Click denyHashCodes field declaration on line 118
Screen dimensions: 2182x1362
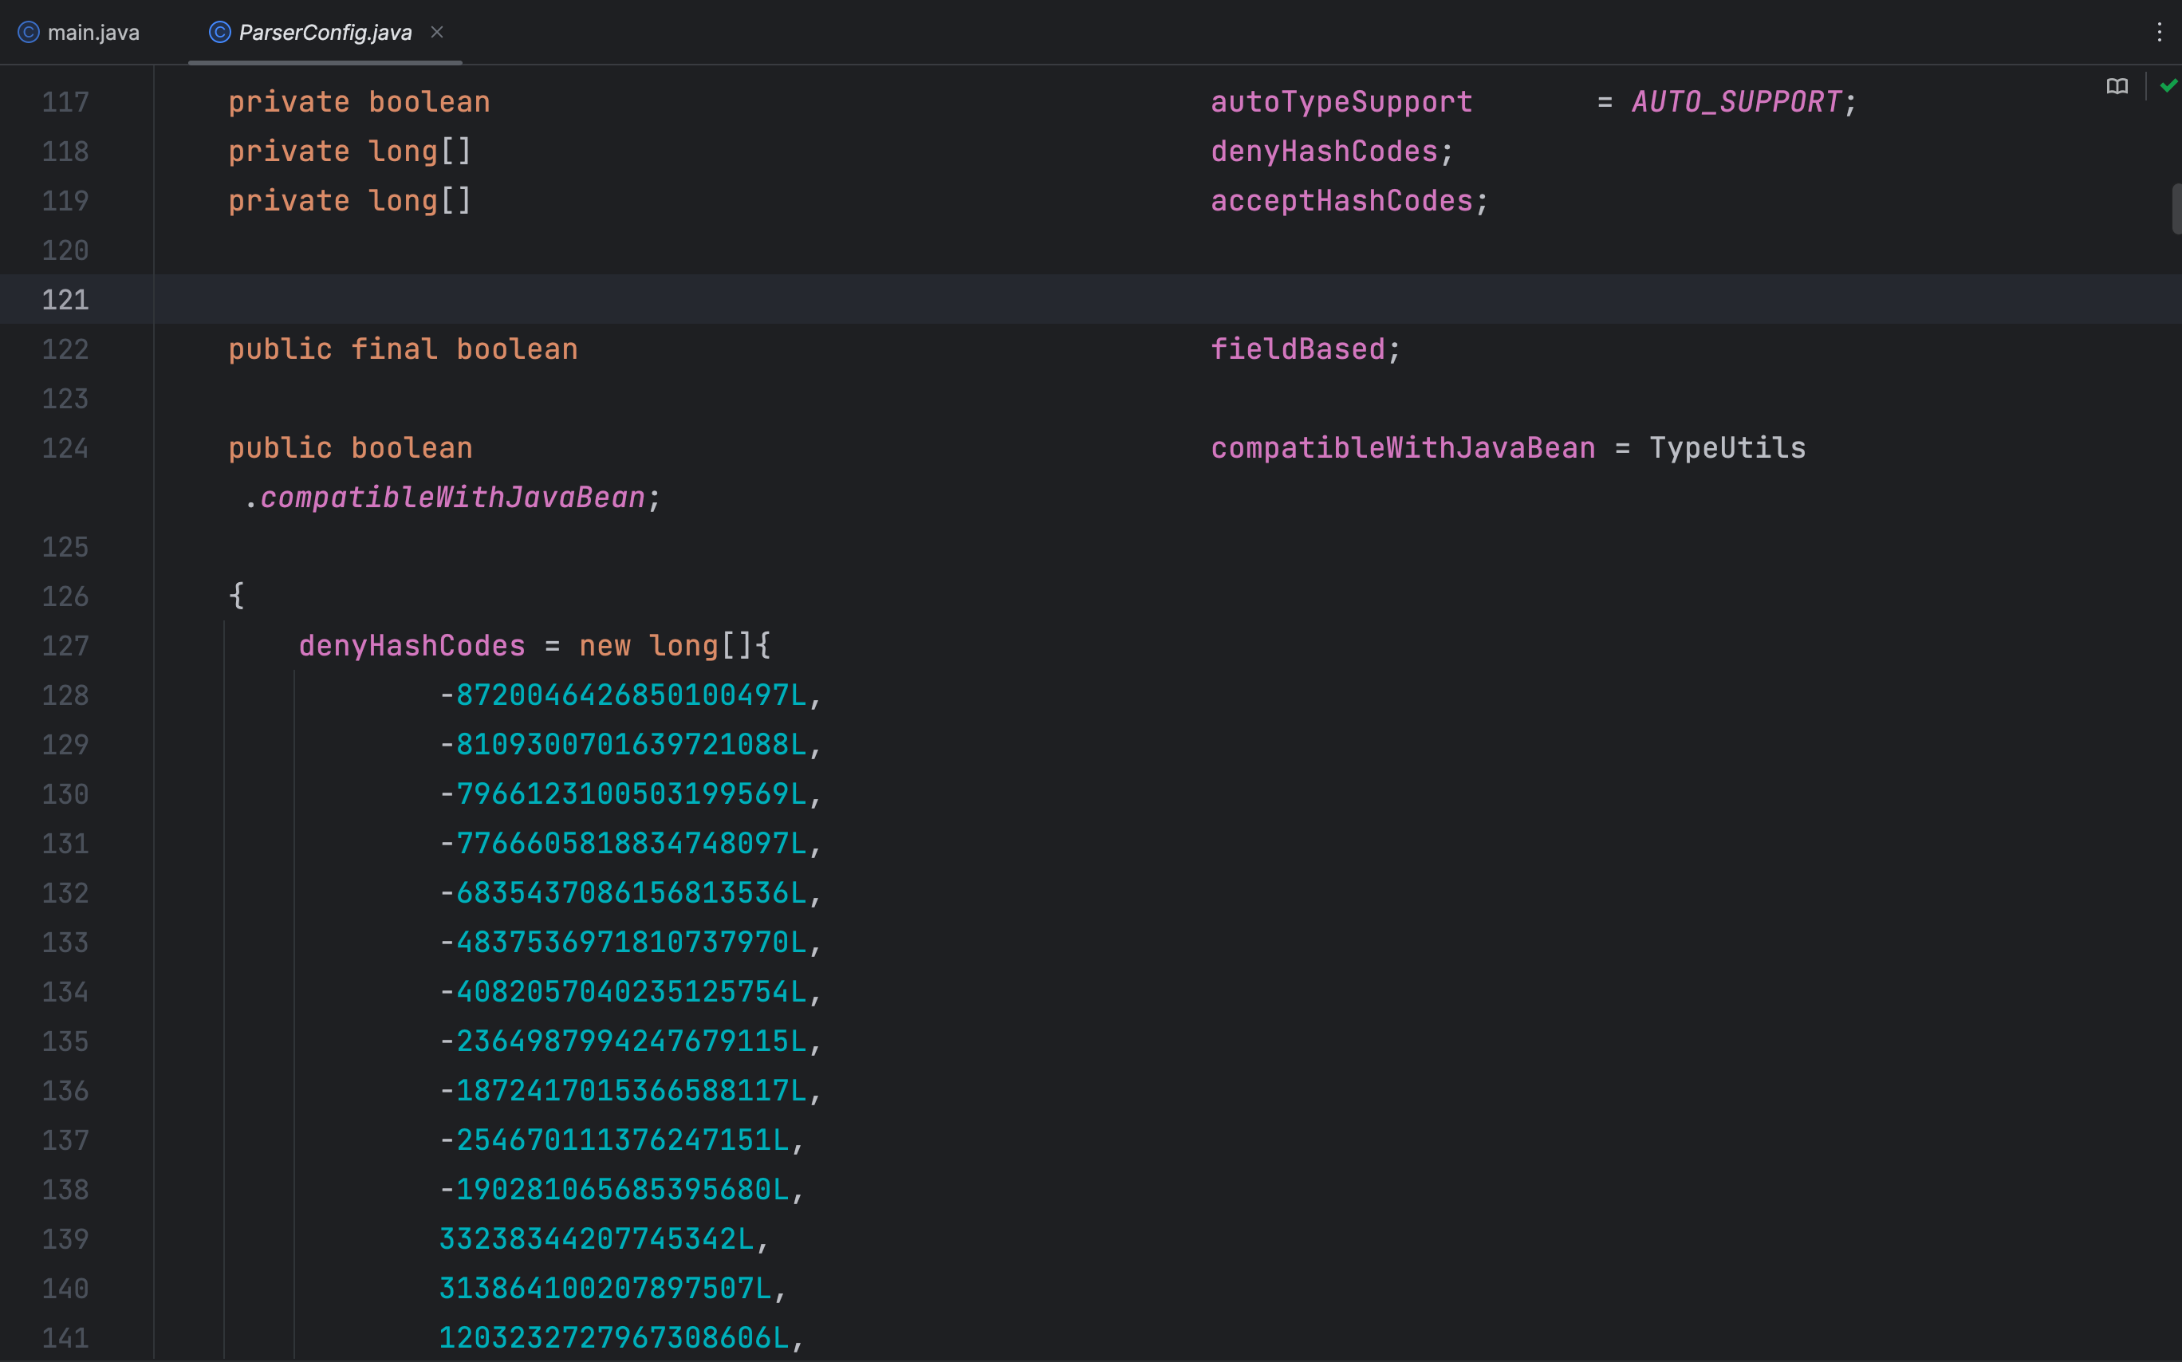pos(1325,152)
